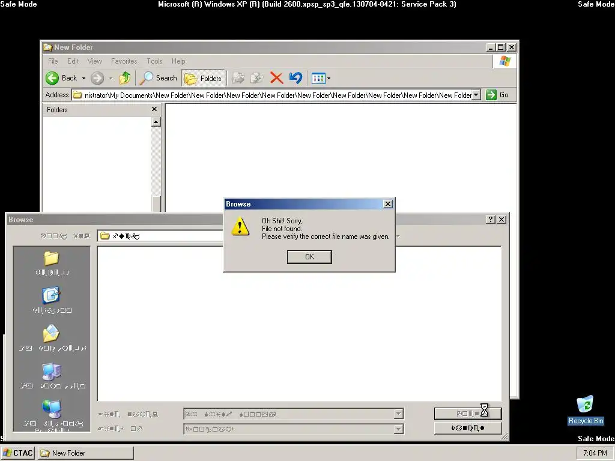Image resolution: width=615 pixels, height=461 pixels.
Task: Click the Browse dialog resize grip corner
Action: pyautogui.click(x=504, y=436)
